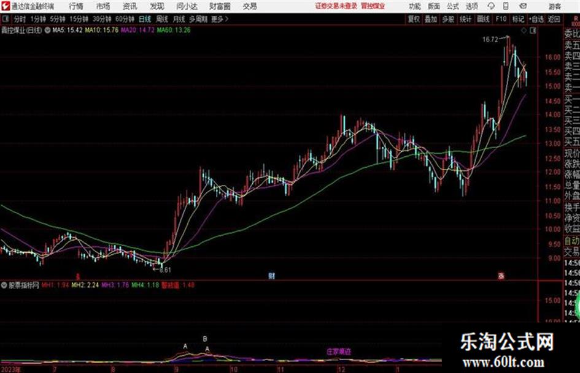Click the 自动 label in right panel
The image size is (580, 373).
click(572, 241)
